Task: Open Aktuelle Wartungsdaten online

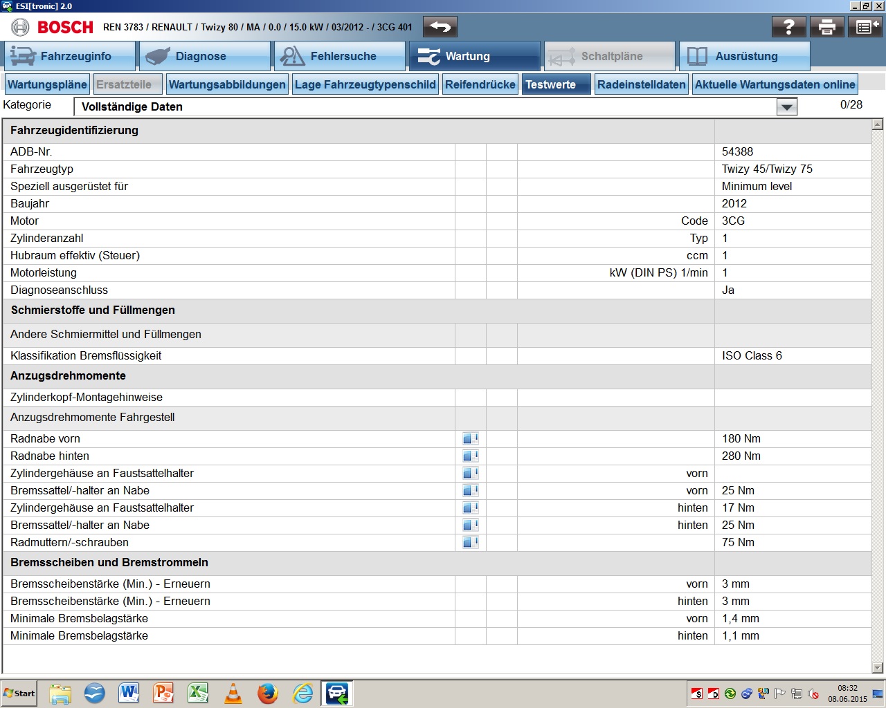Action: (775, 84)
